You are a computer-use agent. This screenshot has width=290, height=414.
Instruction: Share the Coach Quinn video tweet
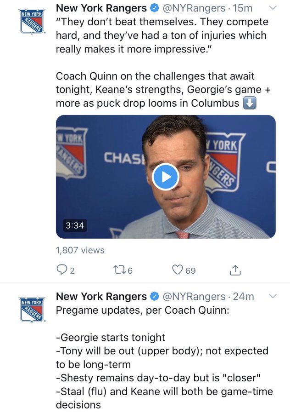pos(235,270)
